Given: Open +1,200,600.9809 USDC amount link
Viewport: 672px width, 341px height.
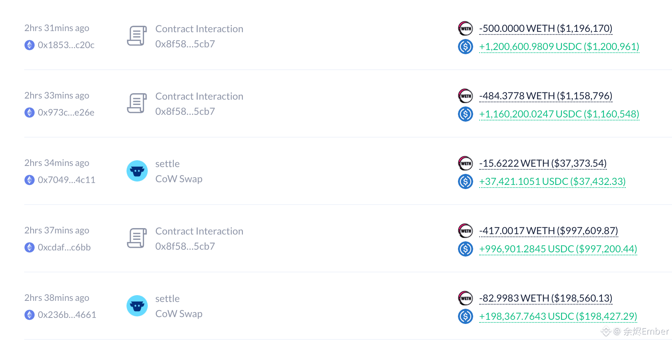Looking at the screenshot, I should pos(559,47).
